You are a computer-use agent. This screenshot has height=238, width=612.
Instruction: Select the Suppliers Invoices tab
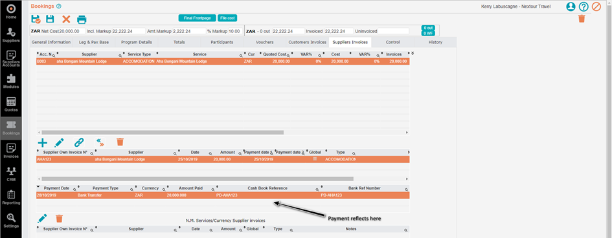(350, 42)
